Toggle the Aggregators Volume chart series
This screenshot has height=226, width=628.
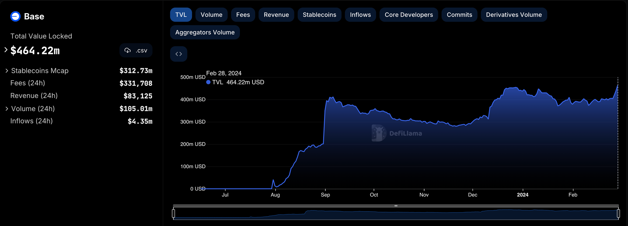click(205, 32)
